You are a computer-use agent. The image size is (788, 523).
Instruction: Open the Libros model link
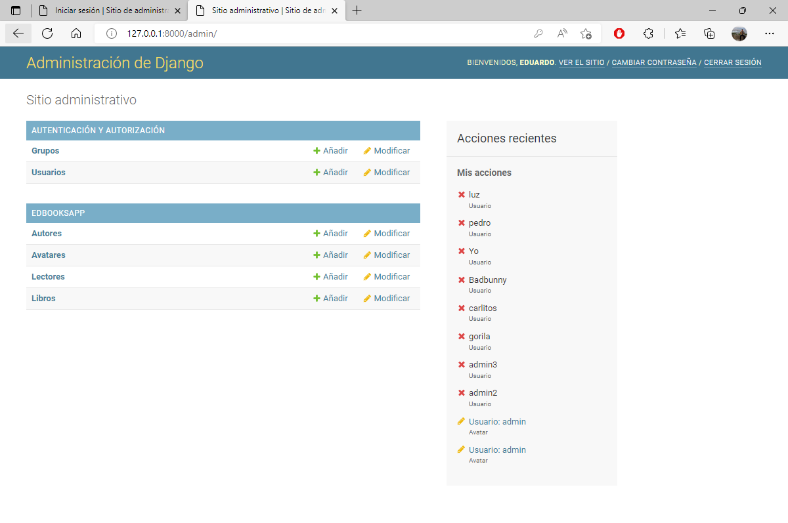(43, 299)
